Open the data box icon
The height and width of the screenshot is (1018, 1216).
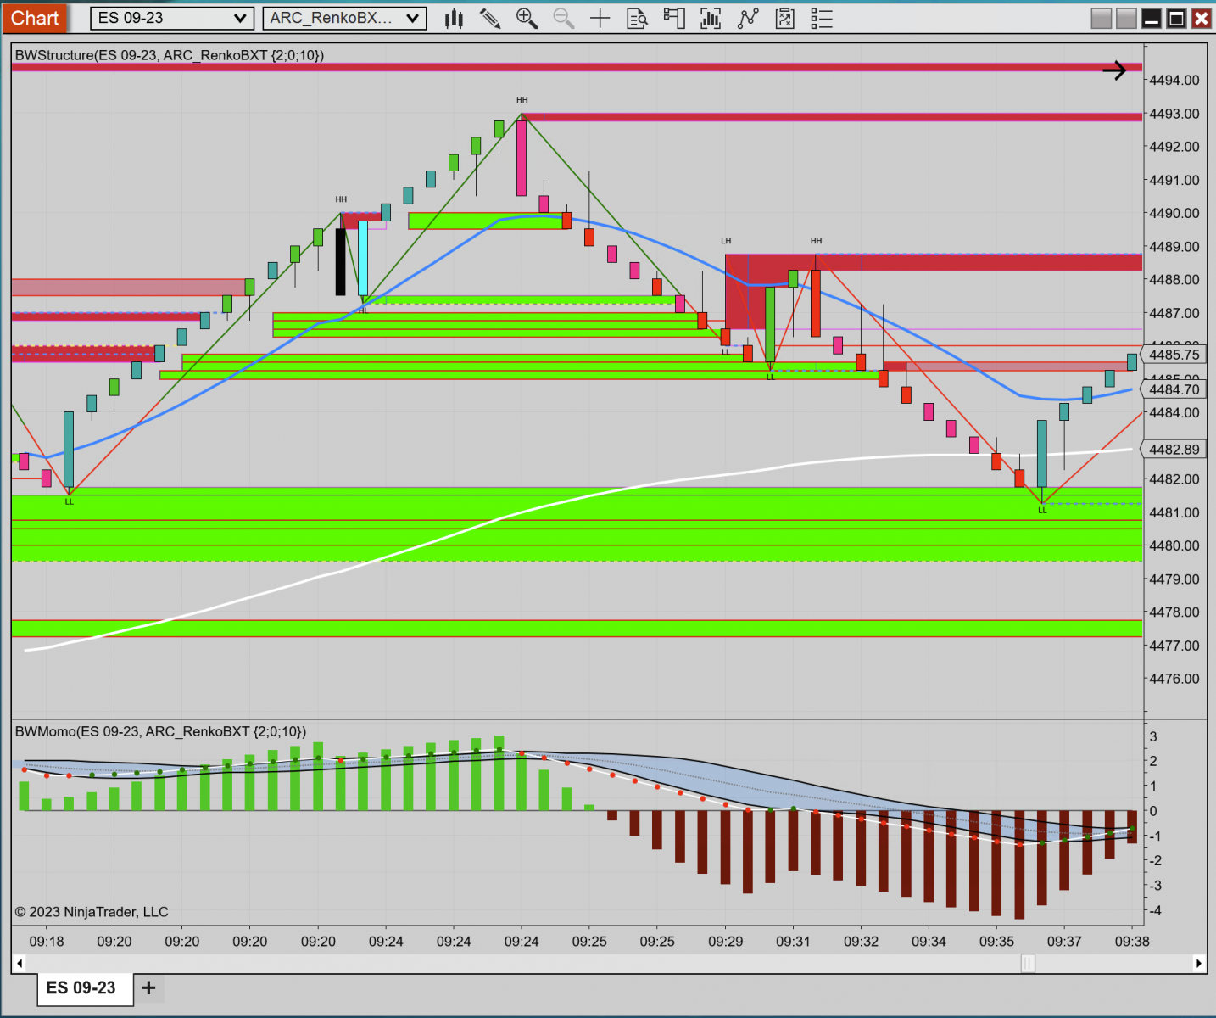point(637,19)
